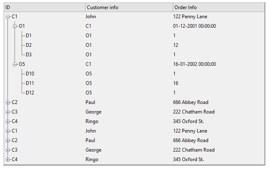
Task: Select the D12 detail row
Action: 30,93
